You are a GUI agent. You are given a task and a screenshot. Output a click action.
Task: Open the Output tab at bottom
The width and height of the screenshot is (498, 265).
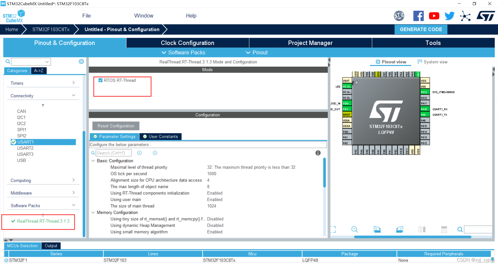coord(51,246)
